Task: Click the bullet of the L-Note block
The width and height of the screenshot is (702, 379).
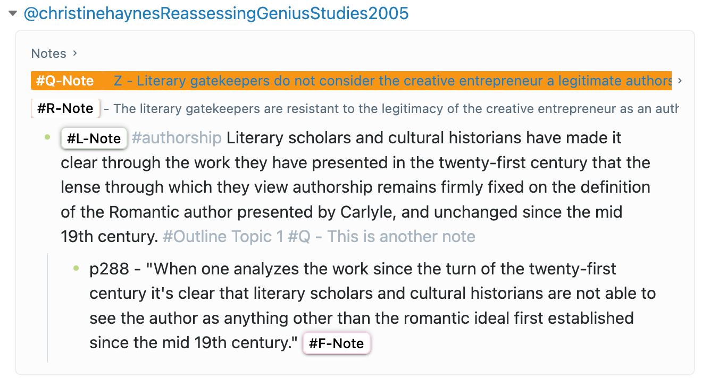Action: (47, 137)
